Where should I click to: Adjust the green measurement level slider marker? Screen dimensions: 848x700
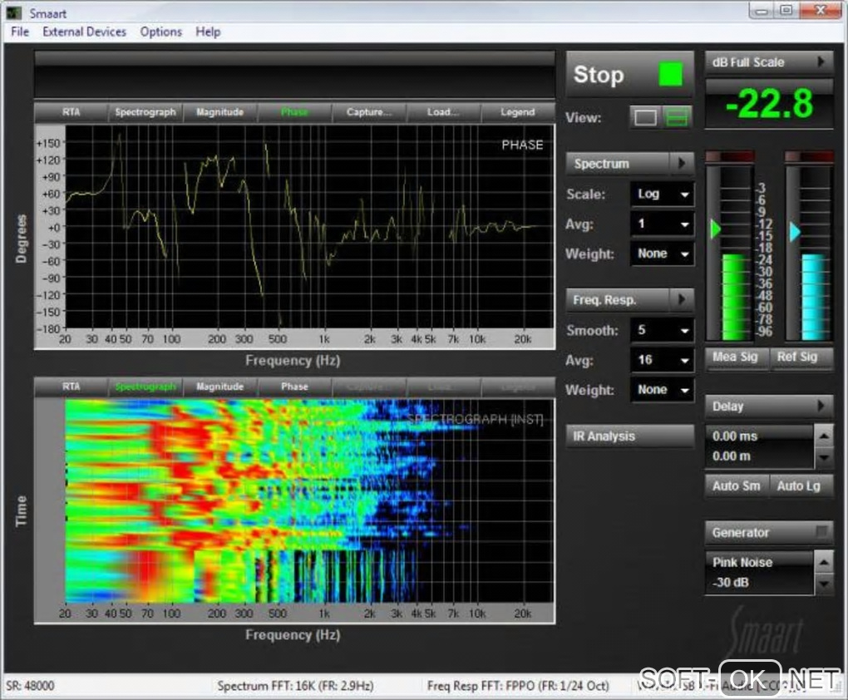click(716, 229)
